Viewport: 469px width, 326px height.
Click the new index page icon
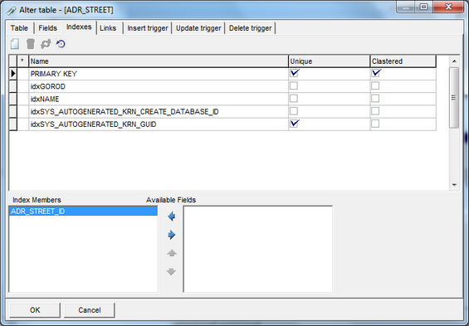tap(15, 44)
